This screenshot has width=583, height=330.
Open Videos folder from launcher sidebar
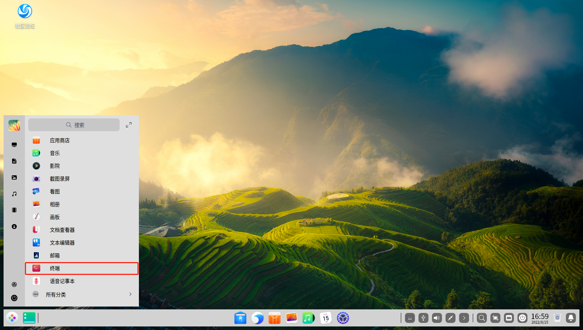tap(14, 210)
